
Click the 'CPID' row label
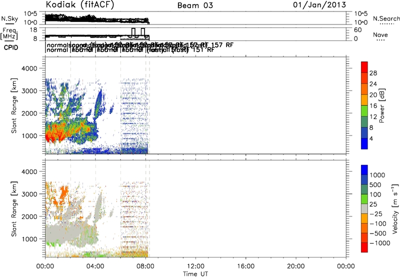tap(11, 47)
